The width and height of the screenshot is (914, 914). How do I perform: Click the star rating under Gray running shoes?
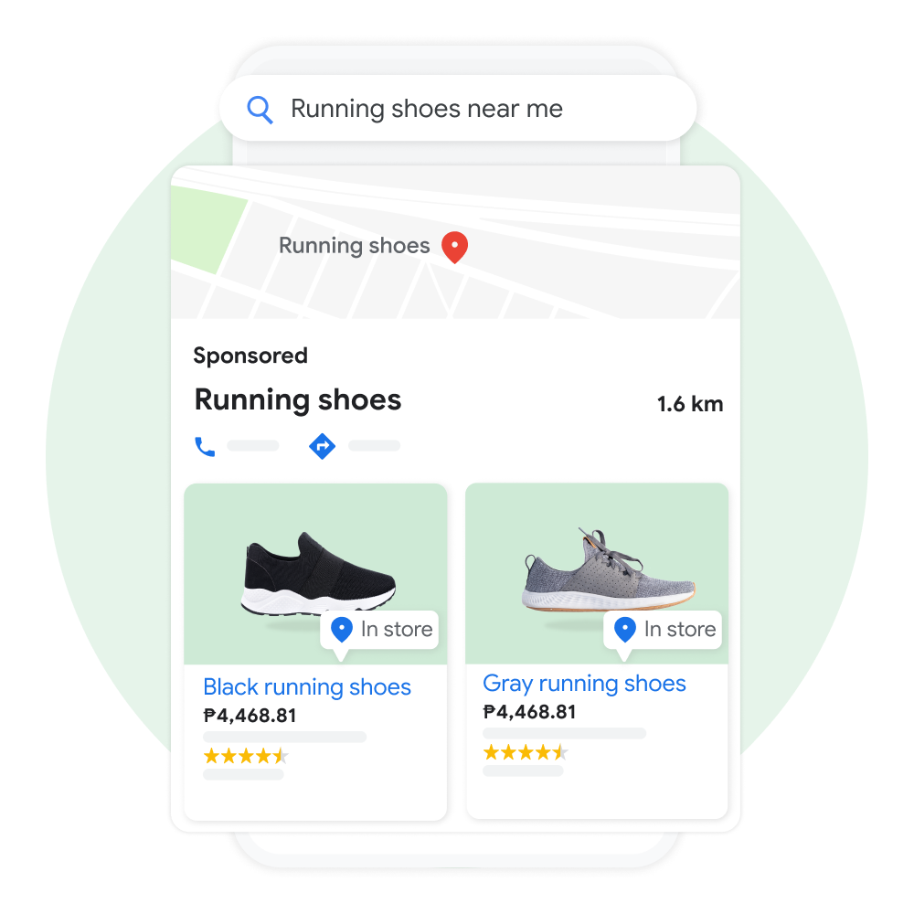pyautogui.click(x=526, y=752)
